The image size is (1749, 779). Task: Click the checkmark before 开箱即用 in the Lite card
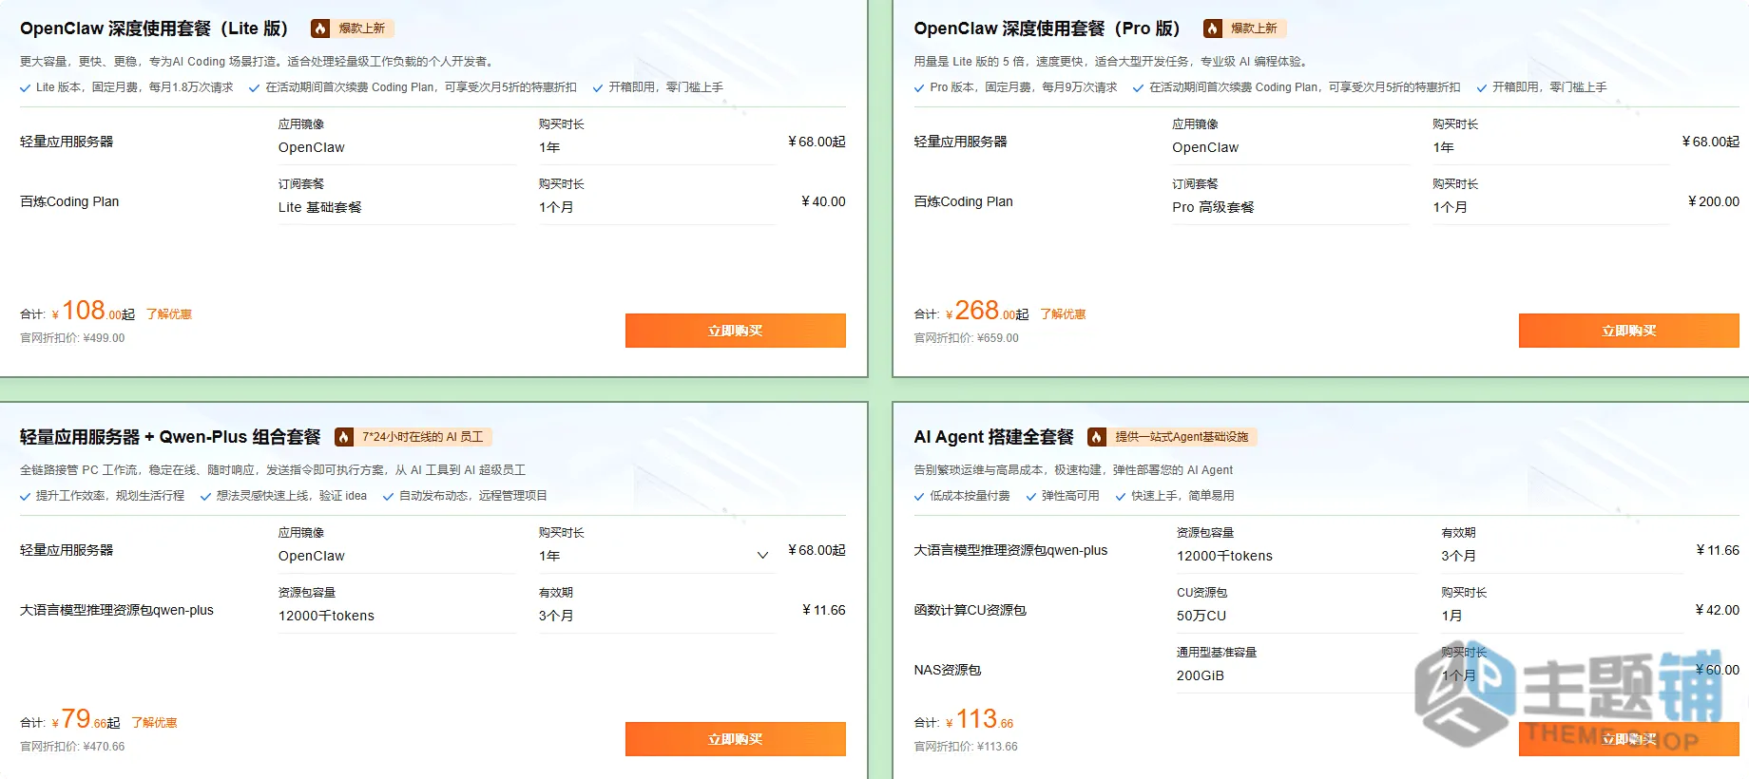pyautogui.click(x=598, y=88)
